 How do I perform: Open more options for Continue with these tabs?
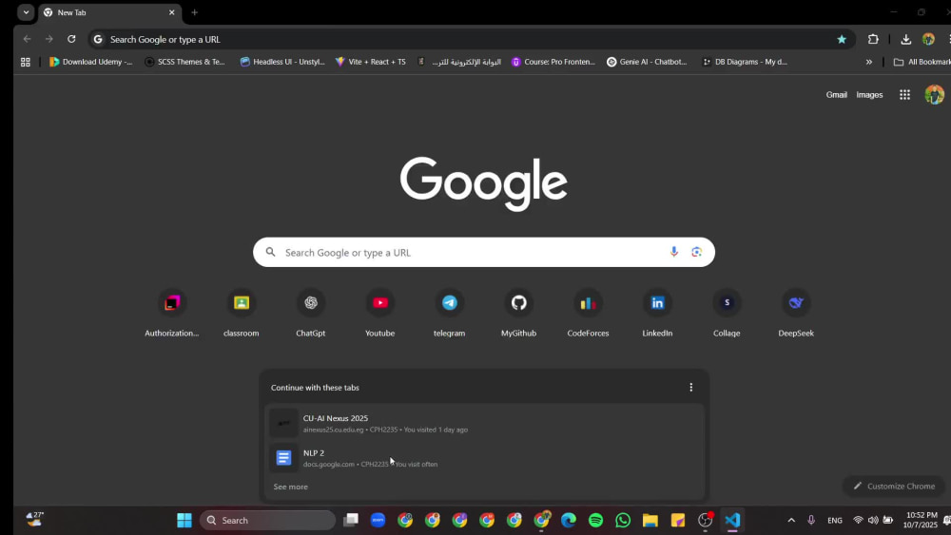[x=690, y=387]
